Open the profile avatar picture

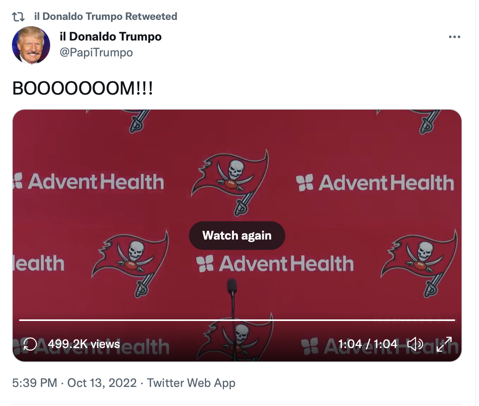click(31, 45)
